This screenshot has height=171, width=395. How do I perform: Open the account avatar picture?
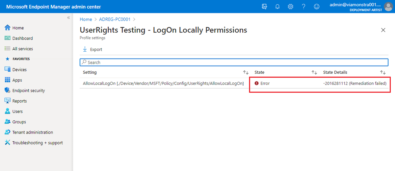(x=388, y=7)
